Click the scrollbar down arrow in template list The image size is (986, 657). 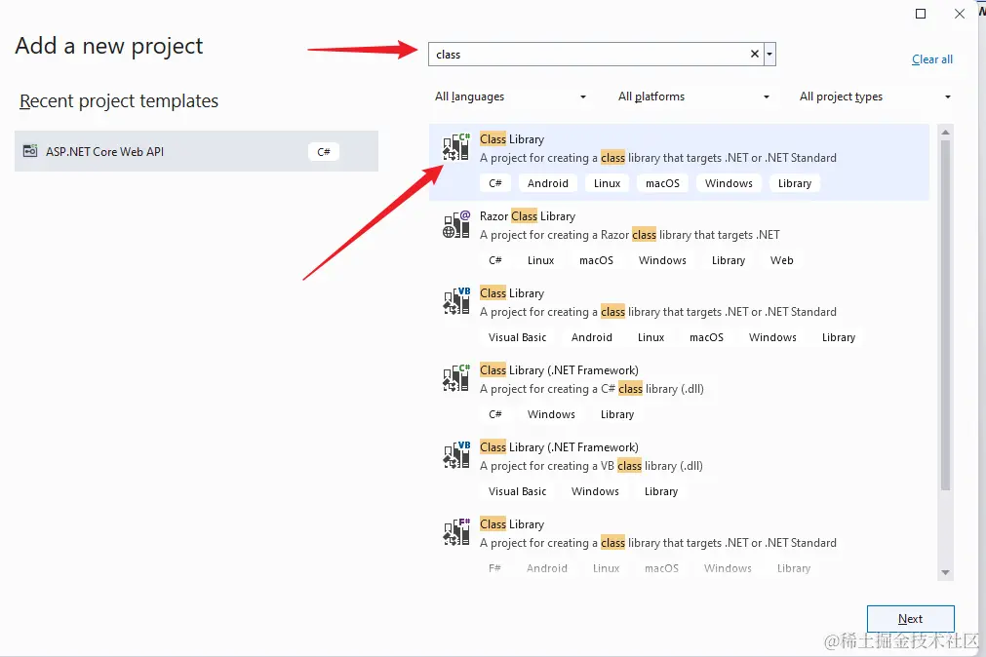point(945,573)
